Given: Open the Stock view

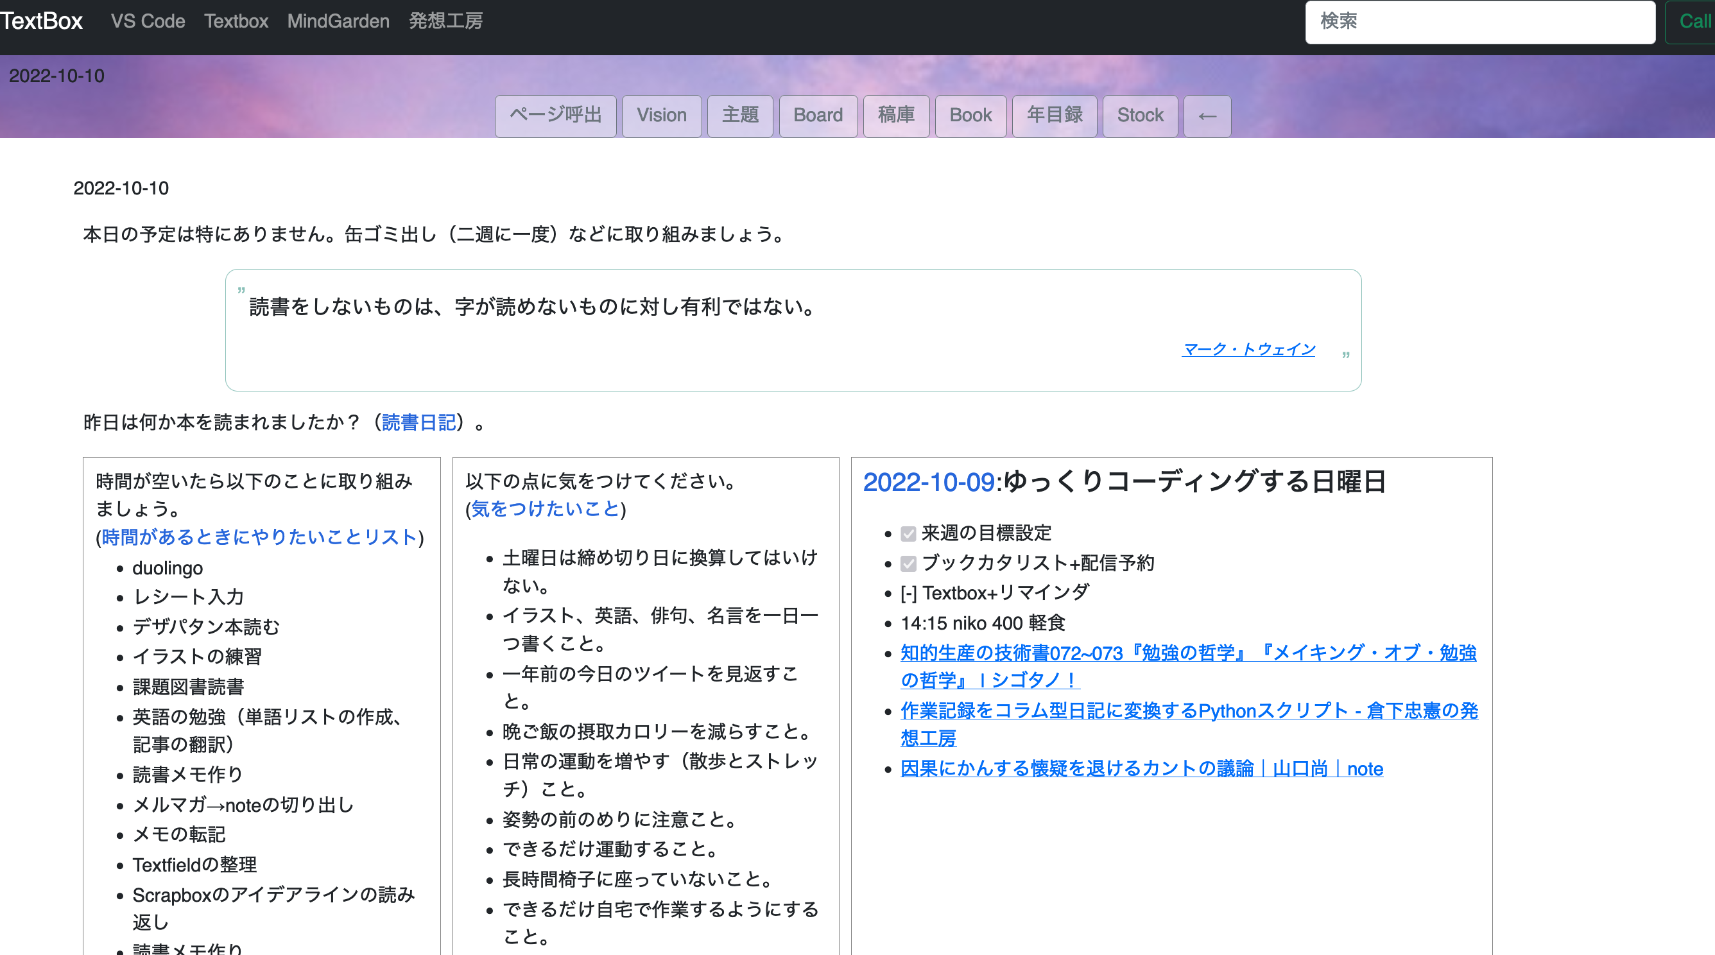Looking at the screenshot, I should click(1140, 116).
